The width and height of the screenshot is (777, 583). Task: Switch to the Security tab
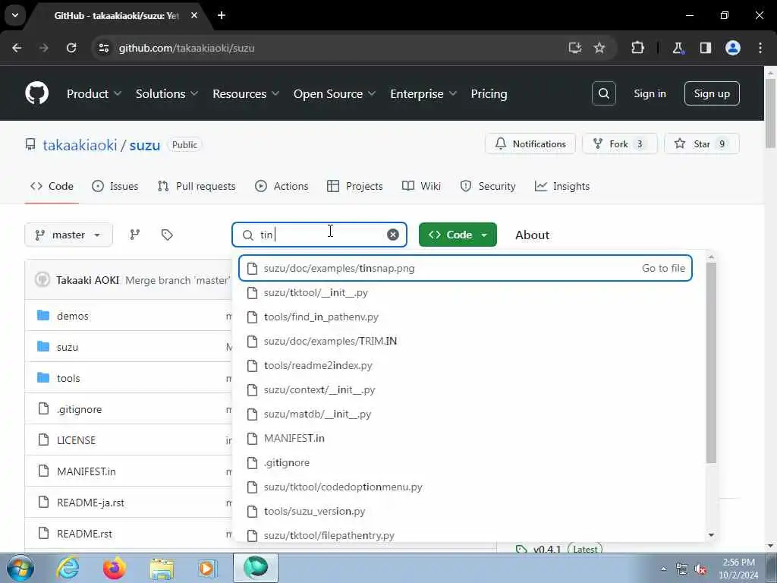coord(488,186)
